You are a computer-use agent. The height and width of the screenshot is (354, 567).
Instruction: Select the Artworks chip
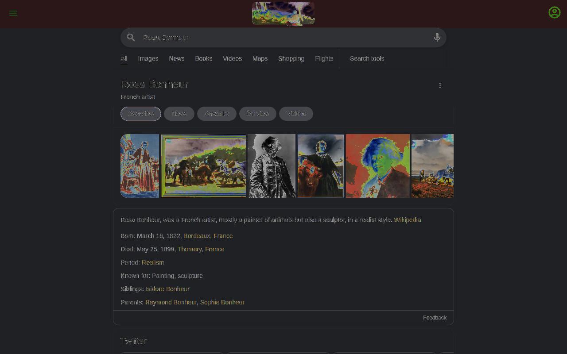(x=217, y=114)
